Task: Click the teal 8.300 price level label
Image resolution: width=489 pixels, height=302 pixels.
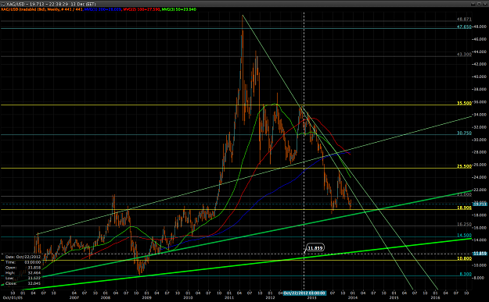Action: pos(466,275)
